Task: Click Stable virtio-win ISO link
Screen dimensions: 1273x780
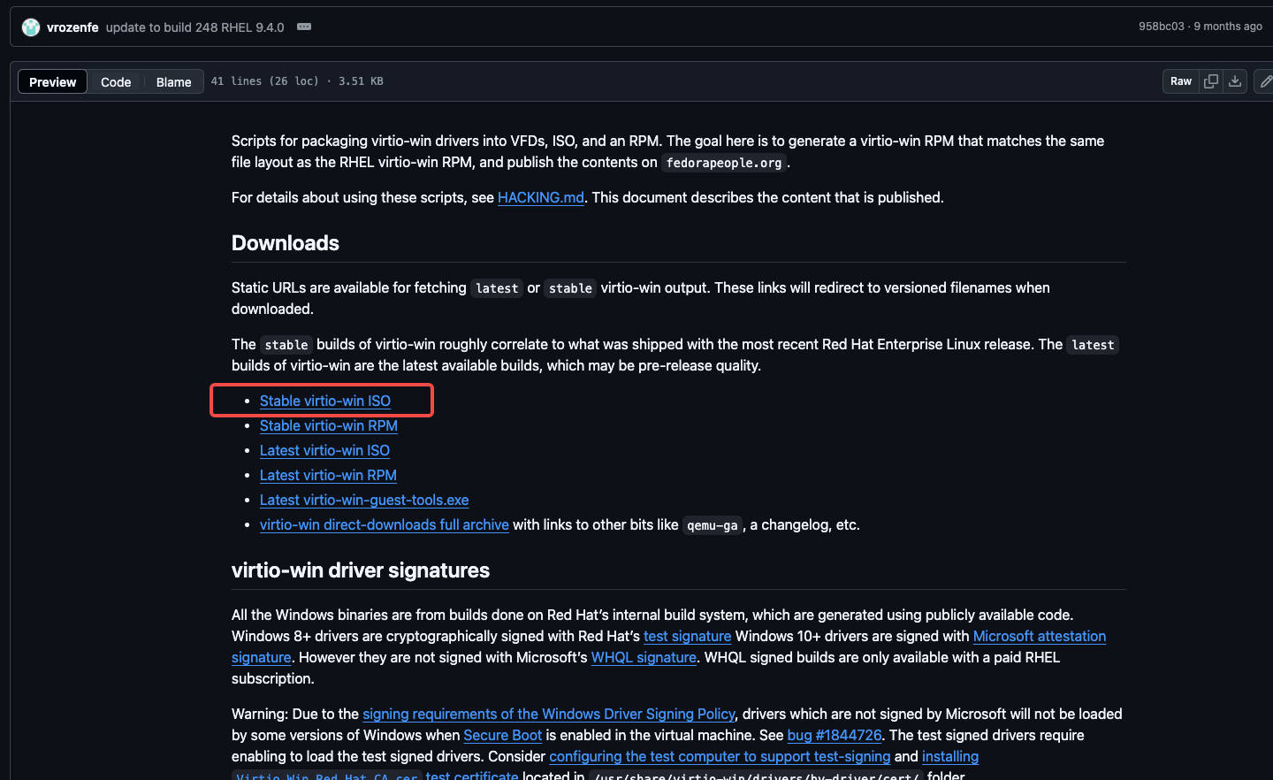Action: [x=324, y=401]
